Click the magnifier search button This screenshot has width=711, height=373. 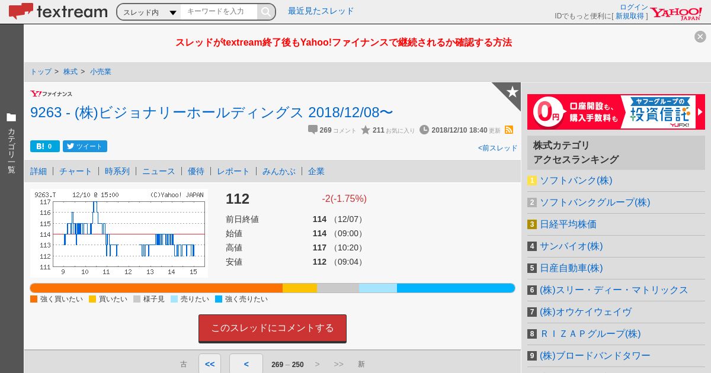coord(266,12)
